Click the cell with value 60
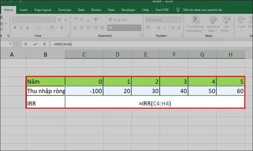The width and height of the screenshot is (253, 151). click(231, 91)
